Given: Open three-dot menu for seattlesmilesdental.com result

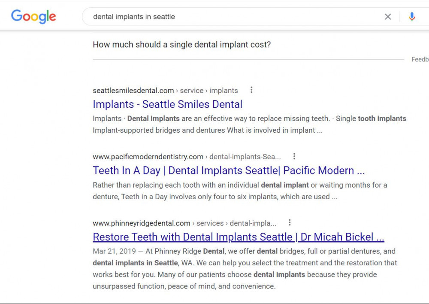Looking at the screenshot, I should (x=251, y=90).
